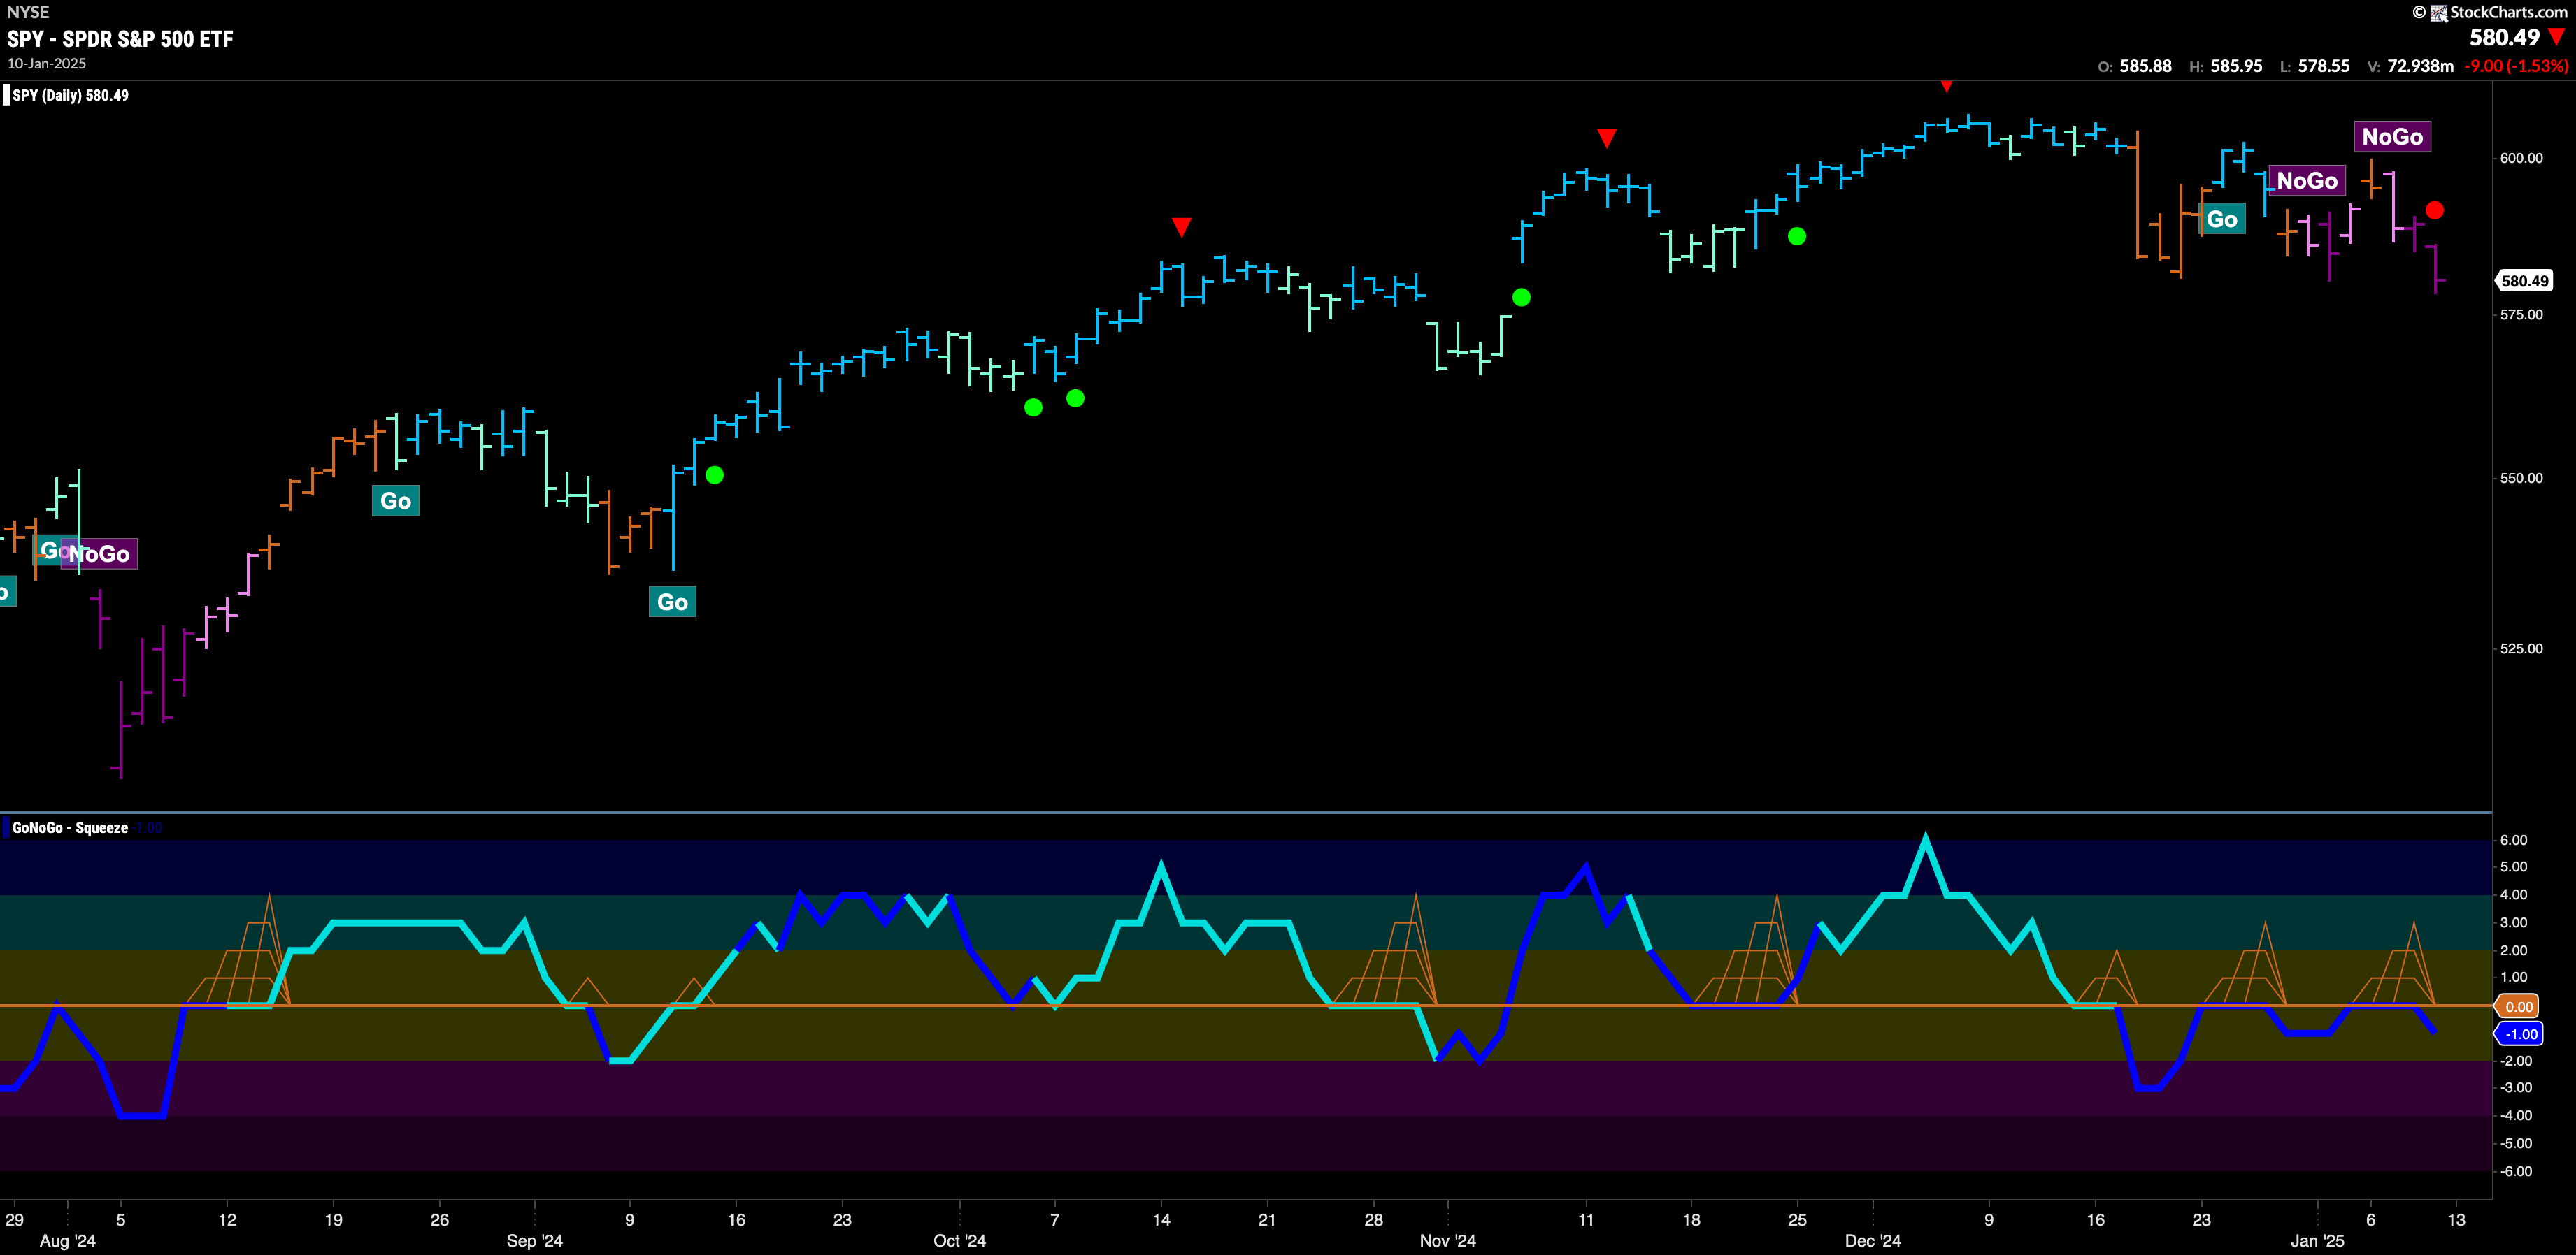Click the red triangle marker above October 14 peak

1181,227
